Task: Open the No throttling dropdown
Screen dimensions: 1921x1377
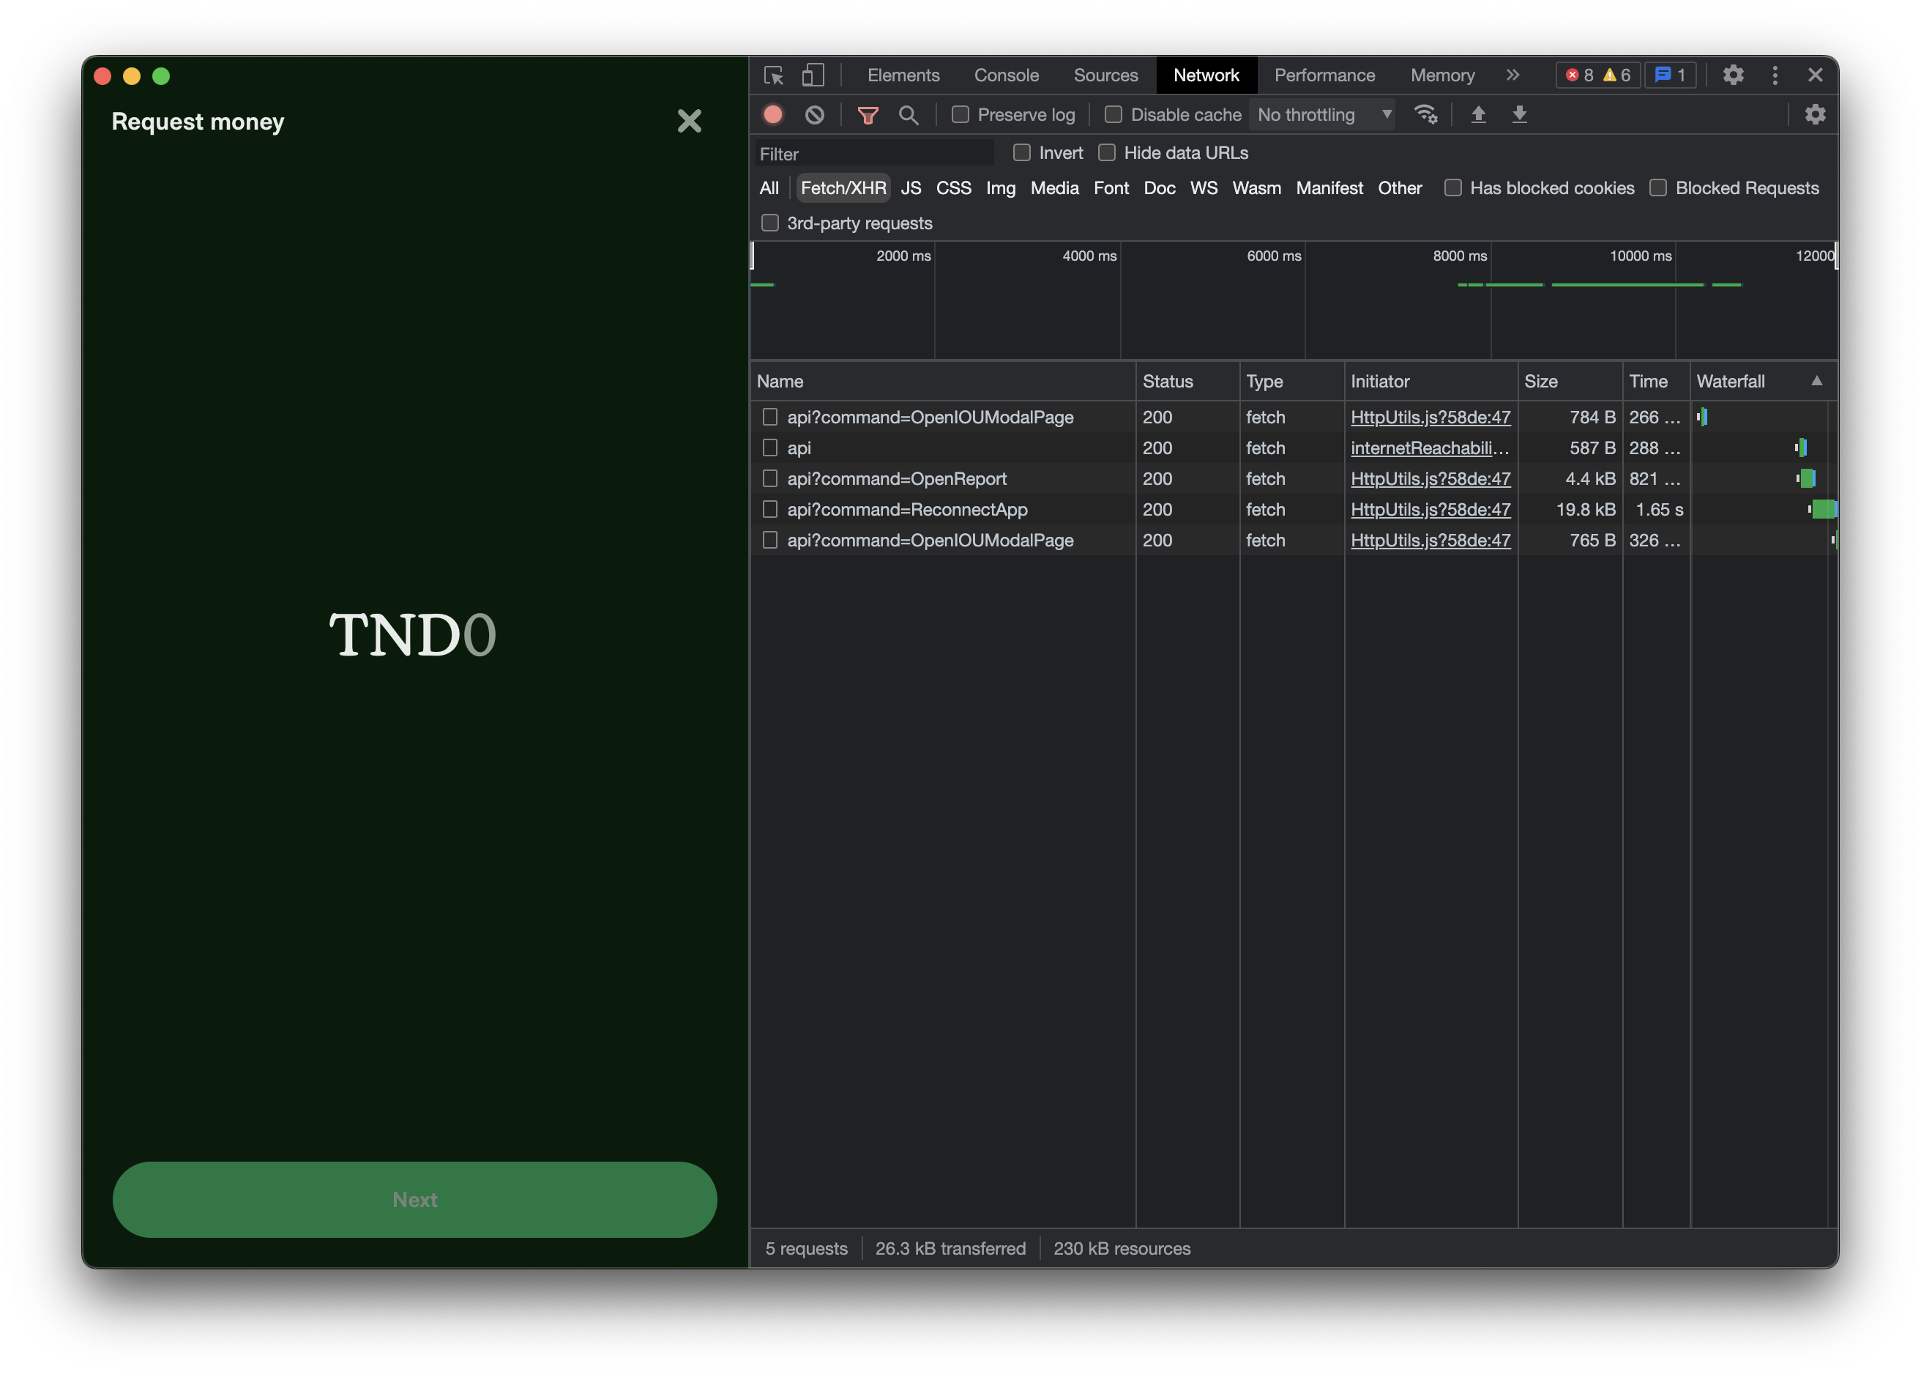Action: (1323, 114)
